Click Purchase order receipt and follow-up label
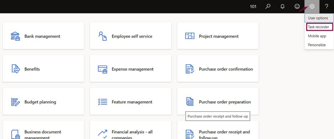The height and width of the screenshot is (139, 334). (x=224, y=134)
